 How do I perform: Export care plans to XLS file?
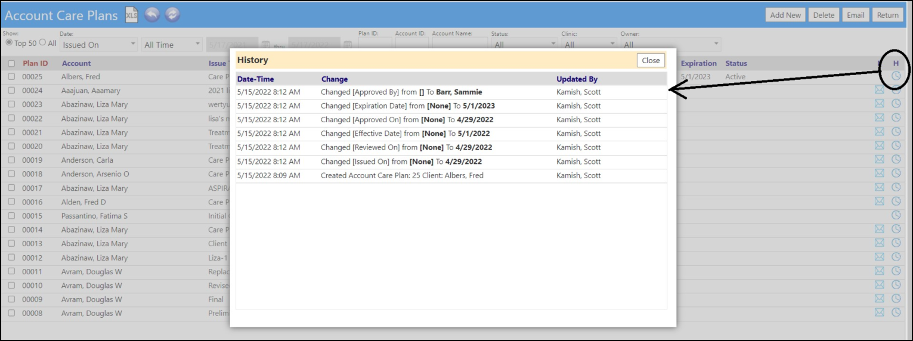131,15
